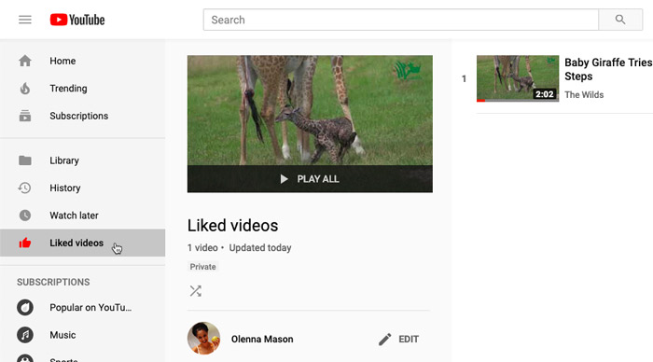The height and width of the screenshot is (362, 653).
Task: Click Olenna Mason's profile avatar
Action: coord(203,339)
